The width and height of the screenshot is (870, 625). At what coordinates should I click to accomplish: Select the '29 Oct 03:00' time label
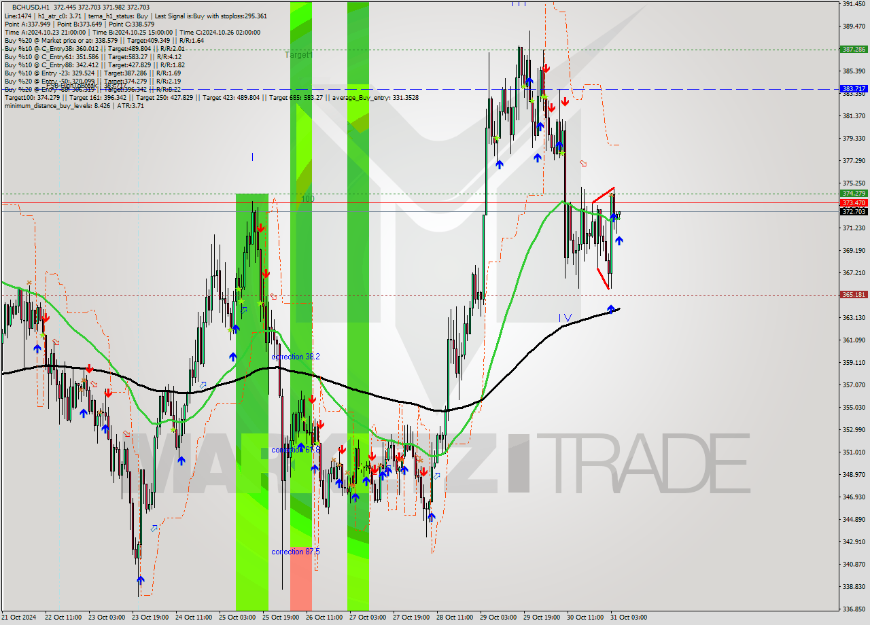point(497,618)
